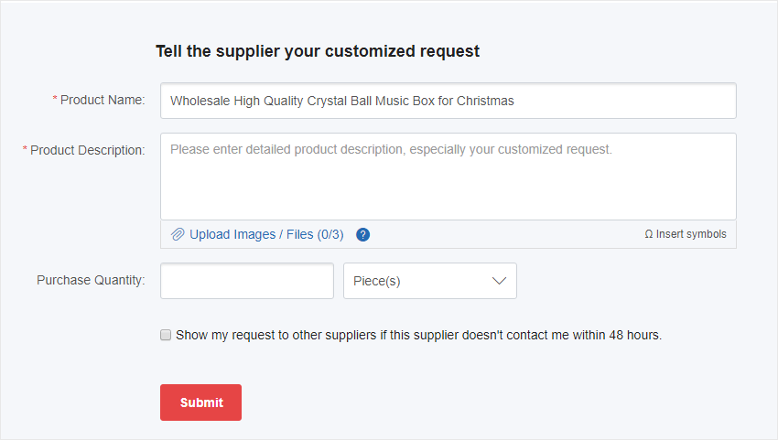Focus the Product Name text field
The image size is (778, 440).
coord(448,101)
